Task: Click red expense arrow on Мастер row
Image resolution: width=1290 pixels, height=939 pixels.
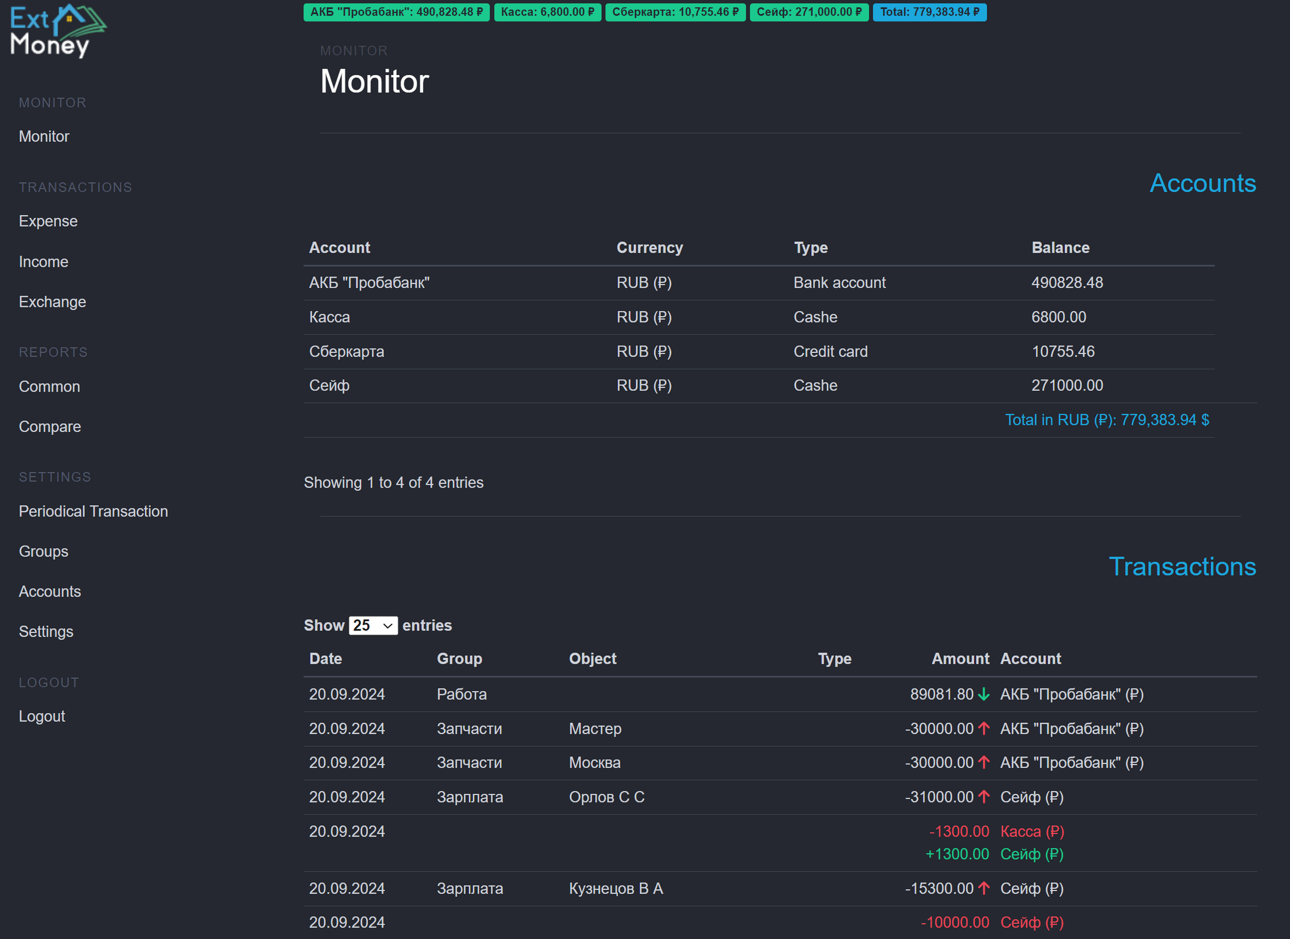Action: (x=984, y=729)
